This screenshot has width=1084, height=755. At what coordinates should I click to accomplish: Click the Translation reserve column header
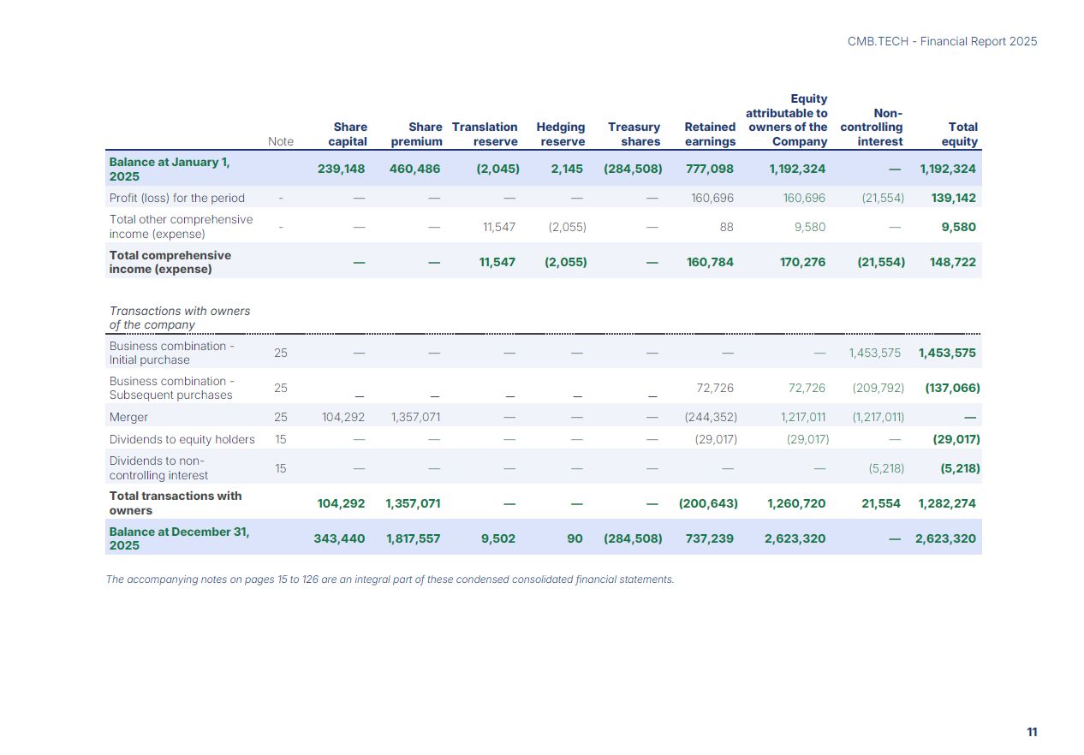(485, 134)
